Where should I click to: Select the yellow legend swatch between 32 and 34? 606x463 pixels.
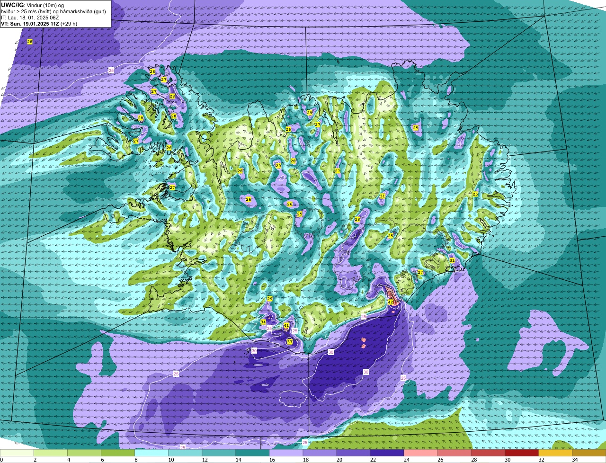(x=555, y=453)
